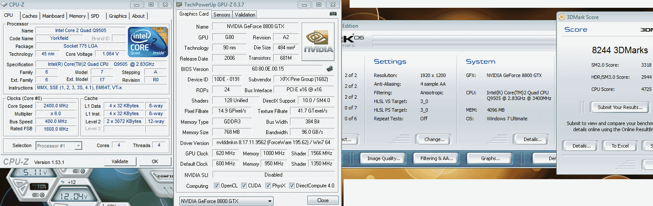Click the Close button in GPU-Z

pyautogui.click(x=323, y=200)
